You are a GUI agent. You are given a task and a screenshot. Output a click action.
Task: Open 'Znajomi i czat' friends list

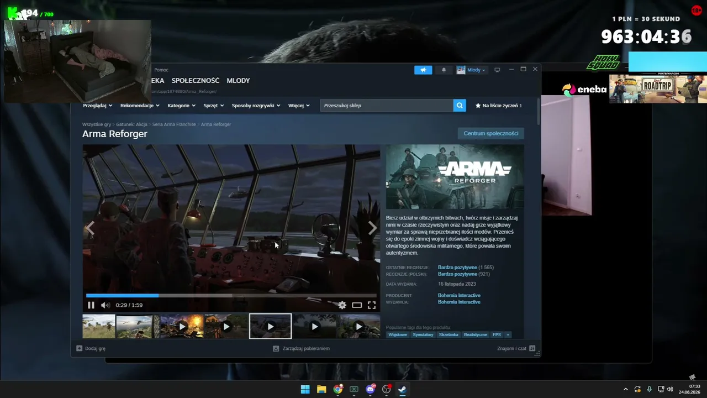click(516, 349)
